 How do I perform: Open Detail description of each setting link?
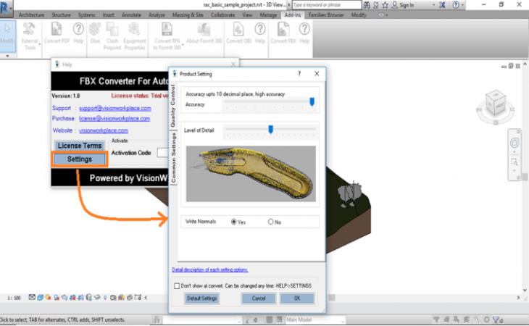coord(210,269)
